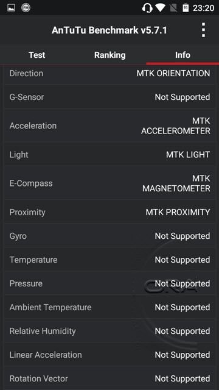
Task: Tap the G-Sensor Not Supported row
Action: coord(109,97)
